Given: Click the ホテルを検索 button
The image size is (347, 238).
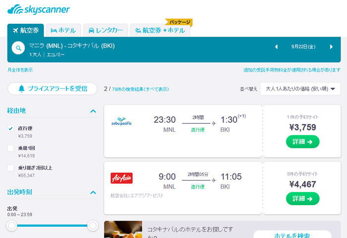Looking at the screenshot, I should 292,235.
